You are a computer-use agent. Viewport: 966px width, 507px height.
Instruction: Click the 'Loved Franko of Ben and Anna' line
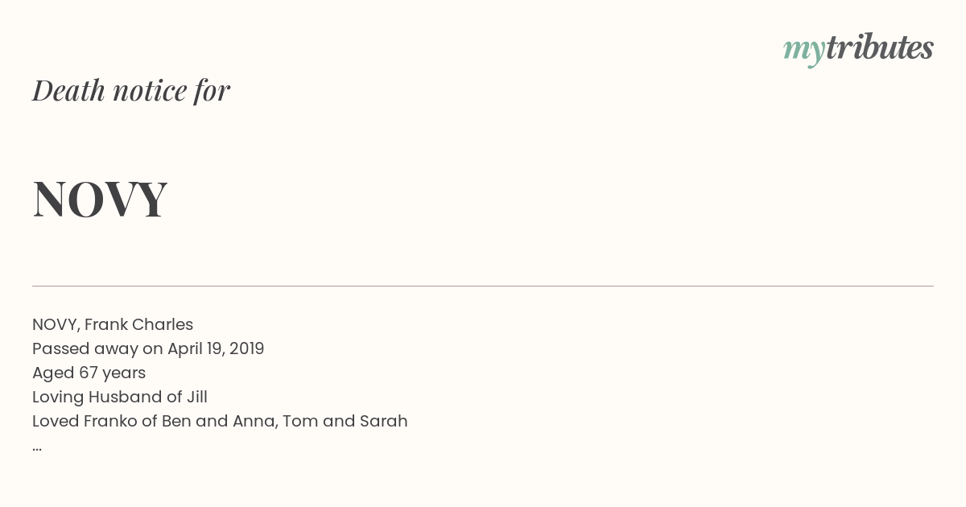[x=220, y=421]
